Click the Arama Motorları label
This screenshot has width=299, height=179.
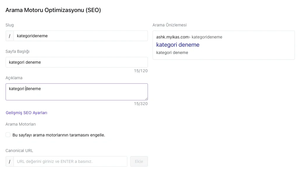pyautogui.click(x=21, y=124)
